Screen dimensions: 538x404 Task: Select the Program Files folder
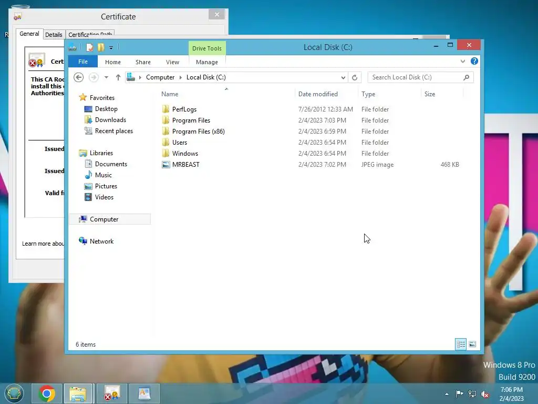point(191,120)
